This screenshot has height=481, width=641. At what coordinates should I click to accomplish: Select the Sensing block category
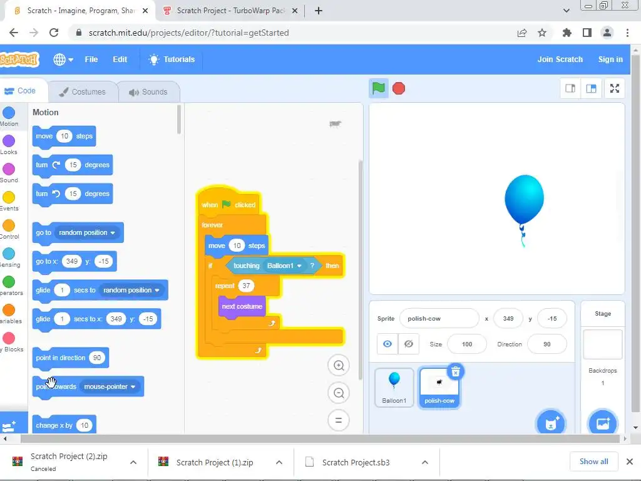click(9, 257)
